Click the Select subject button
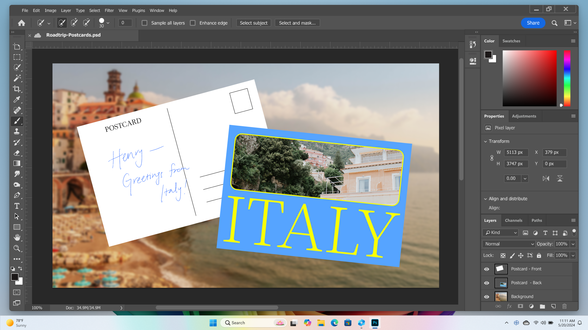This screenshot has height=330, width=588. pyautogui.click(x=254, y=23)
